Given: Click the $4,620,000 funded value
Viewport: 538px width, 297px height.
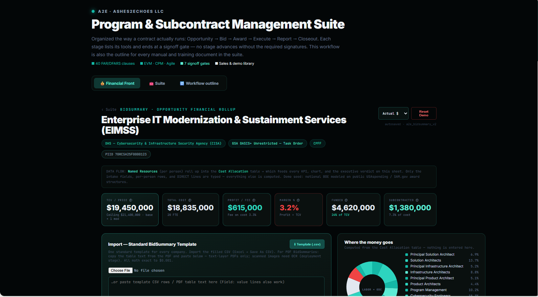Looking at the screenshot, I should click(353, 208).
